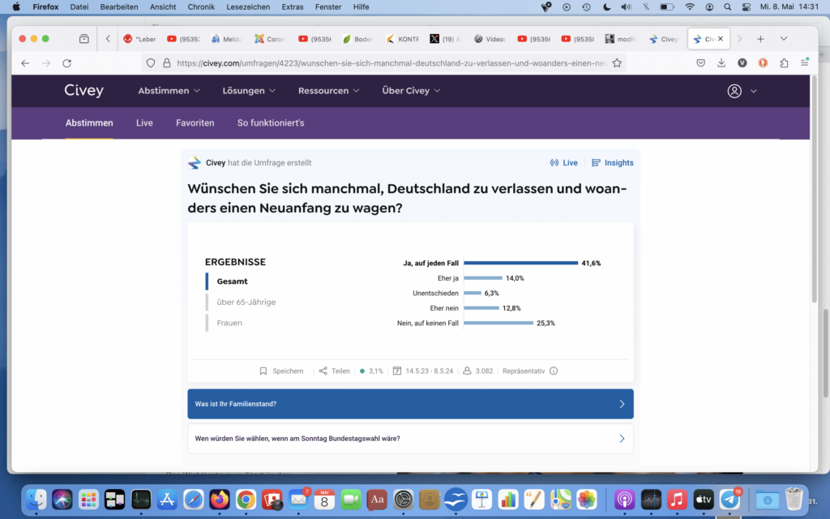Open the Über Civey dropdown menu
This screenshot has height=519, width=830.
coord(411,91)
